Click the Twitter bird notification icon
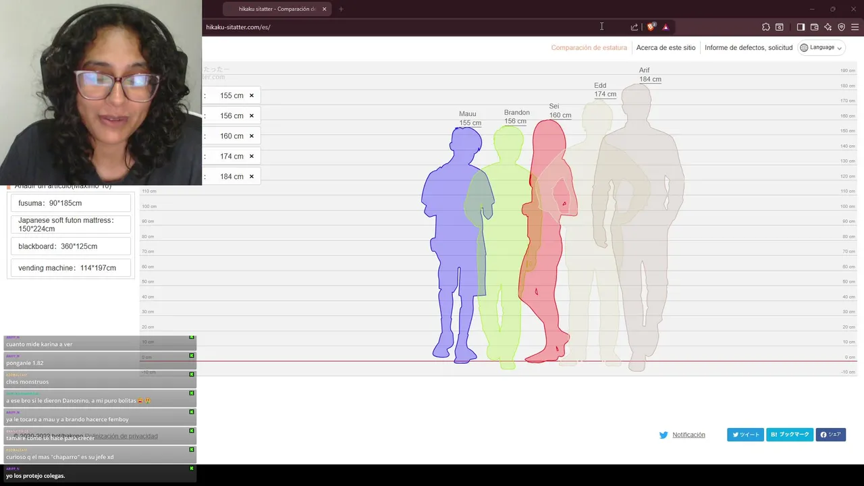 click(x=664, y=435)
